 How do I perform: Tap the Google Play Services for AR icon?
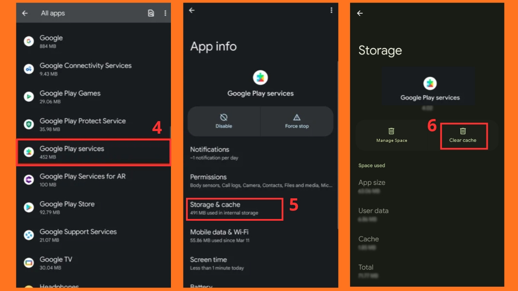[28, 180]
